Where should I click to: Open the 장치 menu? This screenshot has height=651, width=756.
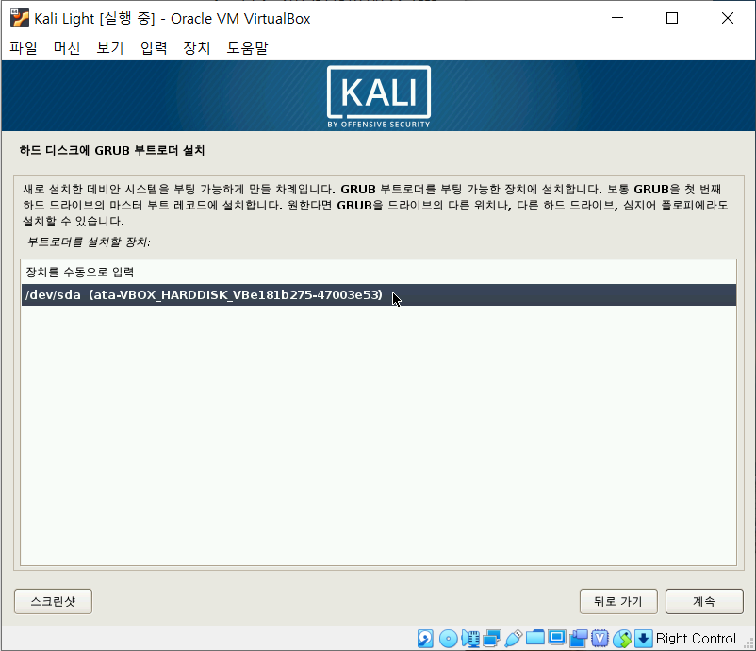tap(197, 48)
